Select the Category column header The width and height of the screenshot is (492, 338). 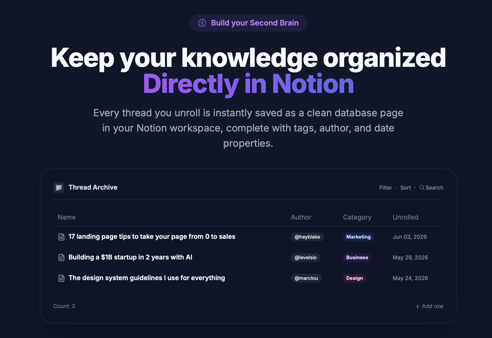click(x=357, y=217)
